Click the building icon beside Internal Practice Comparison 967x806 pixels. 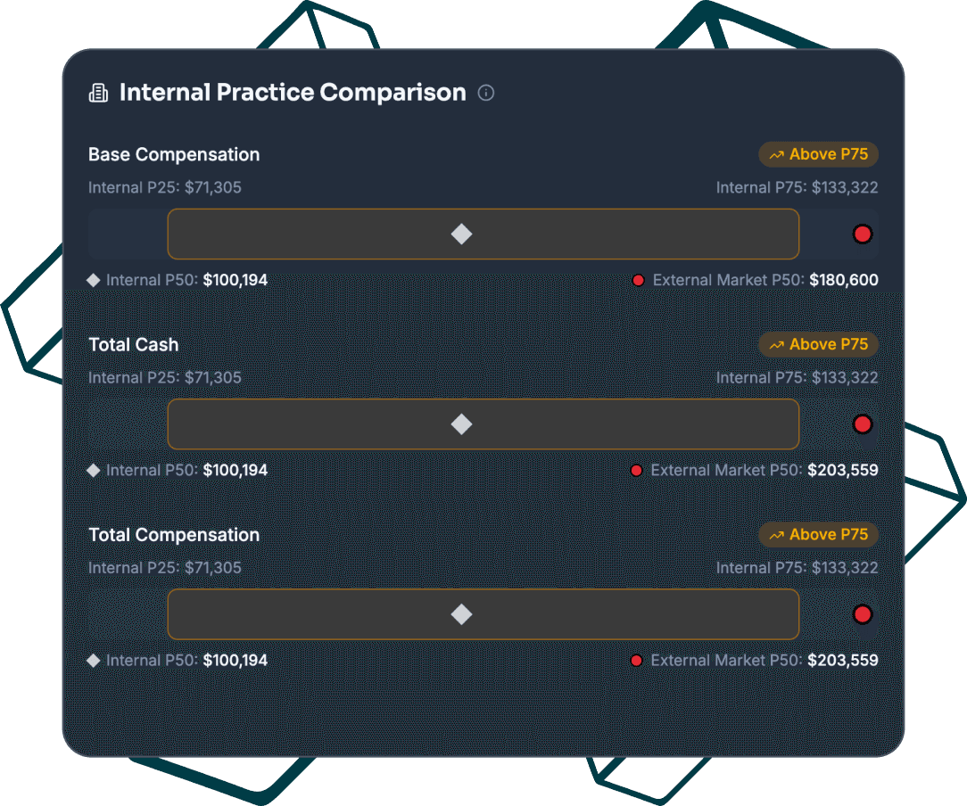click(x=98, y=92)
